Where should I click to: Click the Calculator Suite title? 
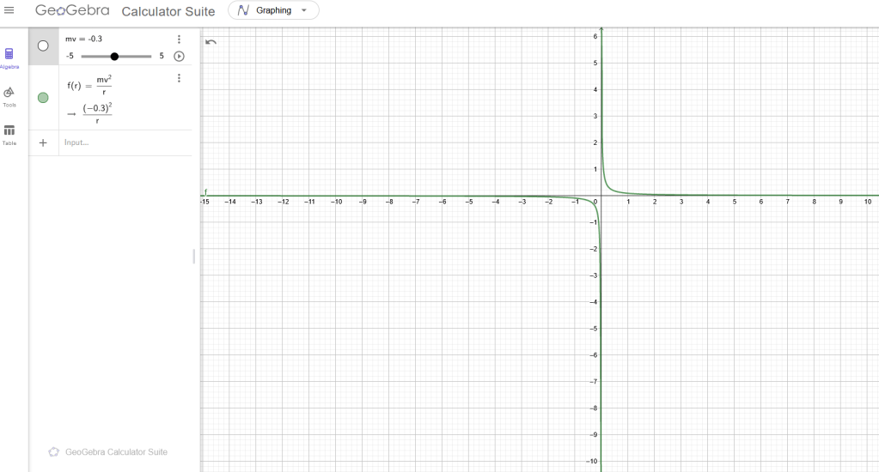point(168,11)
